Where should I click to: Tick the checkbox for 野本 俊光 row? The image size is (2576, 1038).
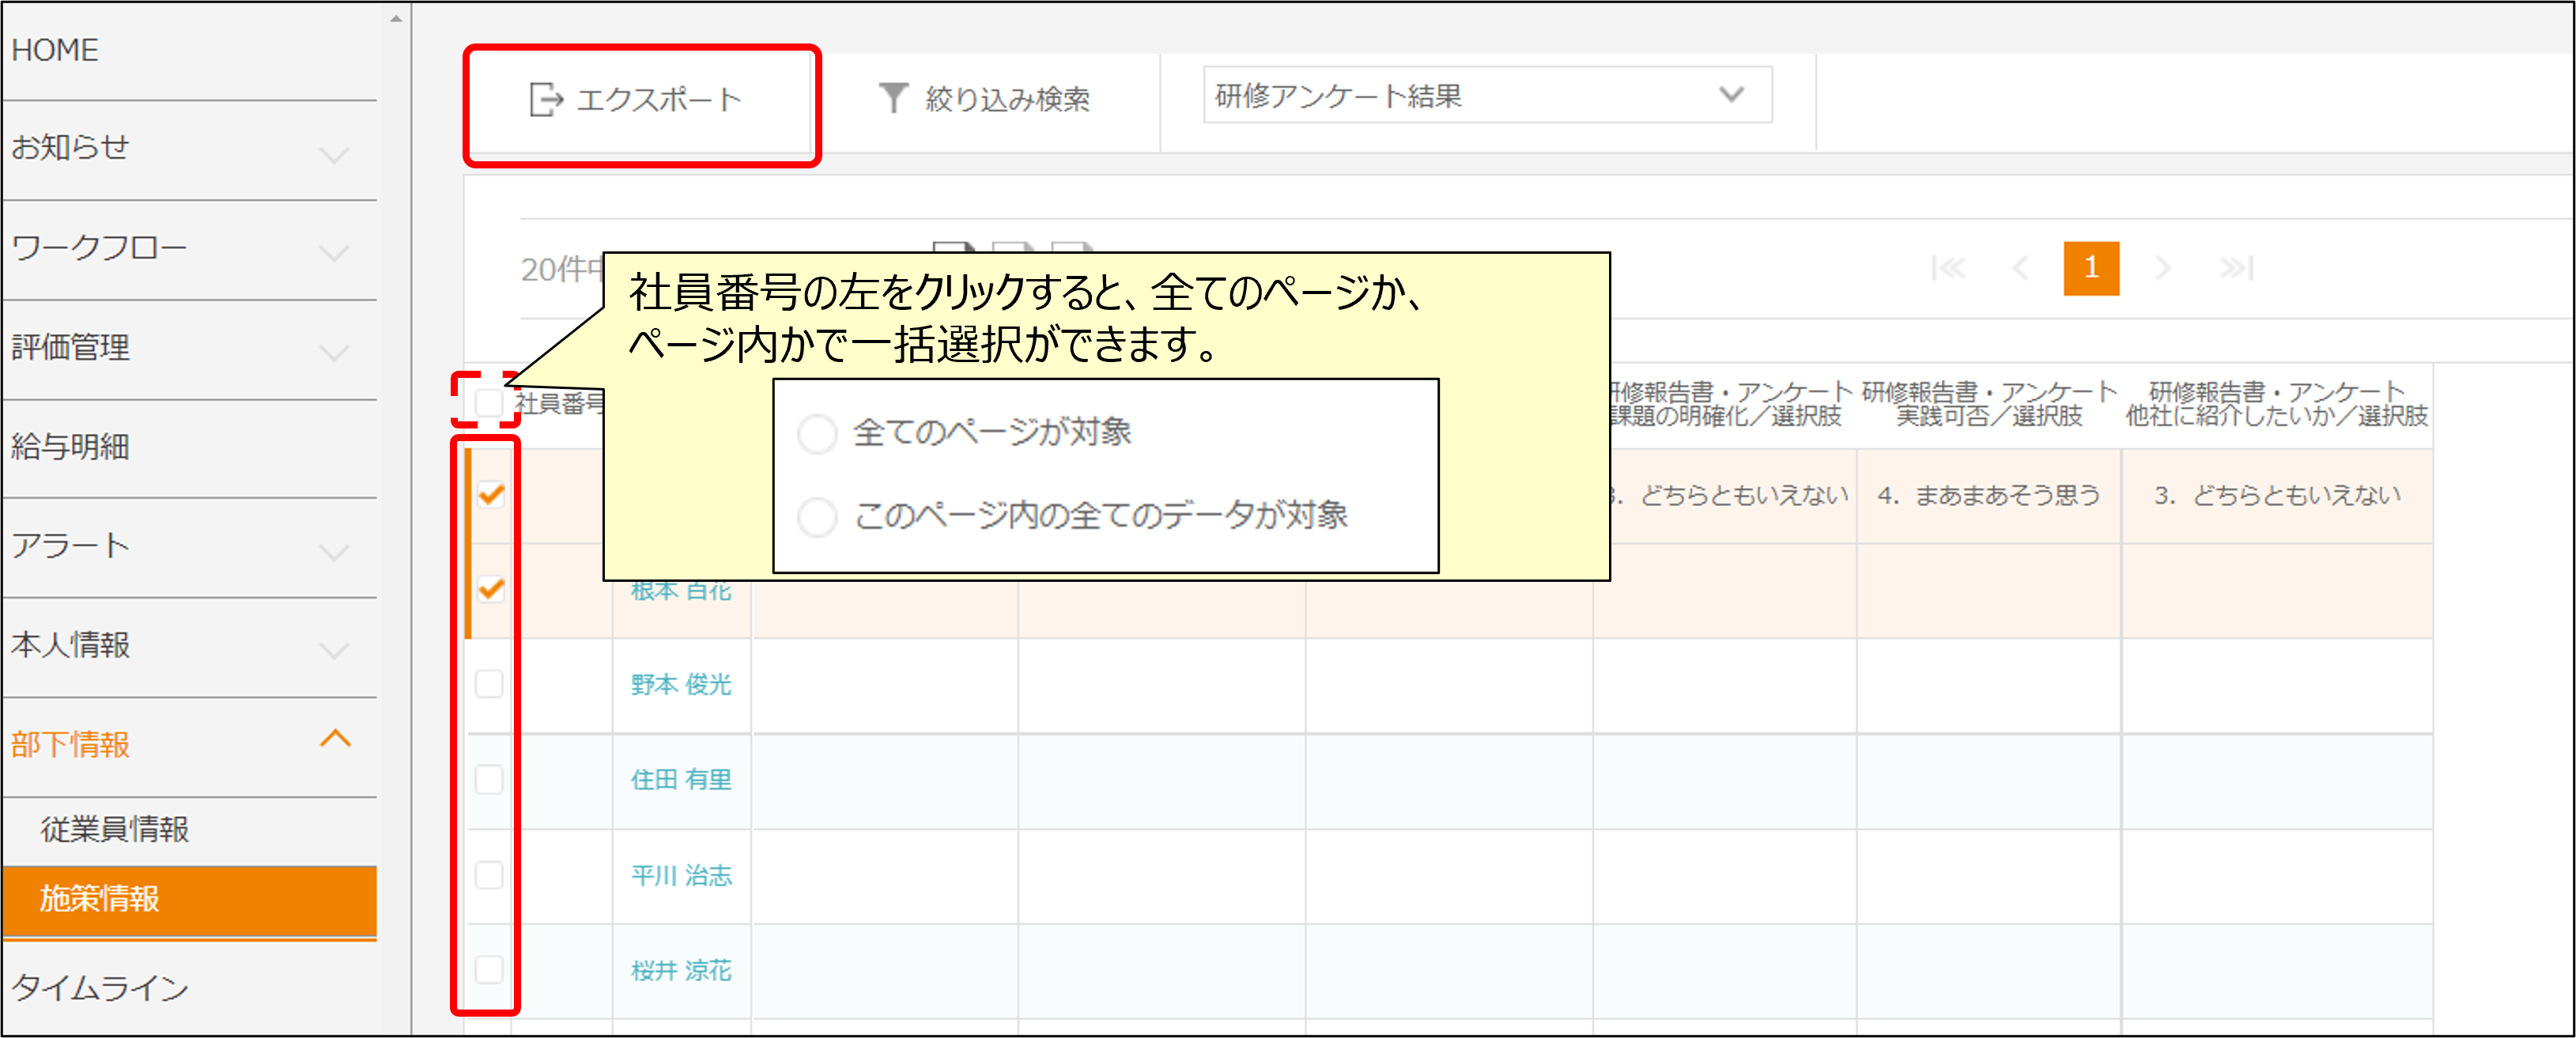[x=489, y=684]
